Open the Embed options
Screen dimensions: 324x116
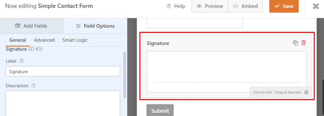click(x=245, y=6)
